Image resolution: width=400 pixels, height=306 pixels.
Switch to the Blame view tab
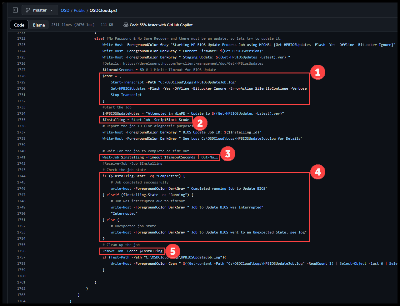coord(39,25)
